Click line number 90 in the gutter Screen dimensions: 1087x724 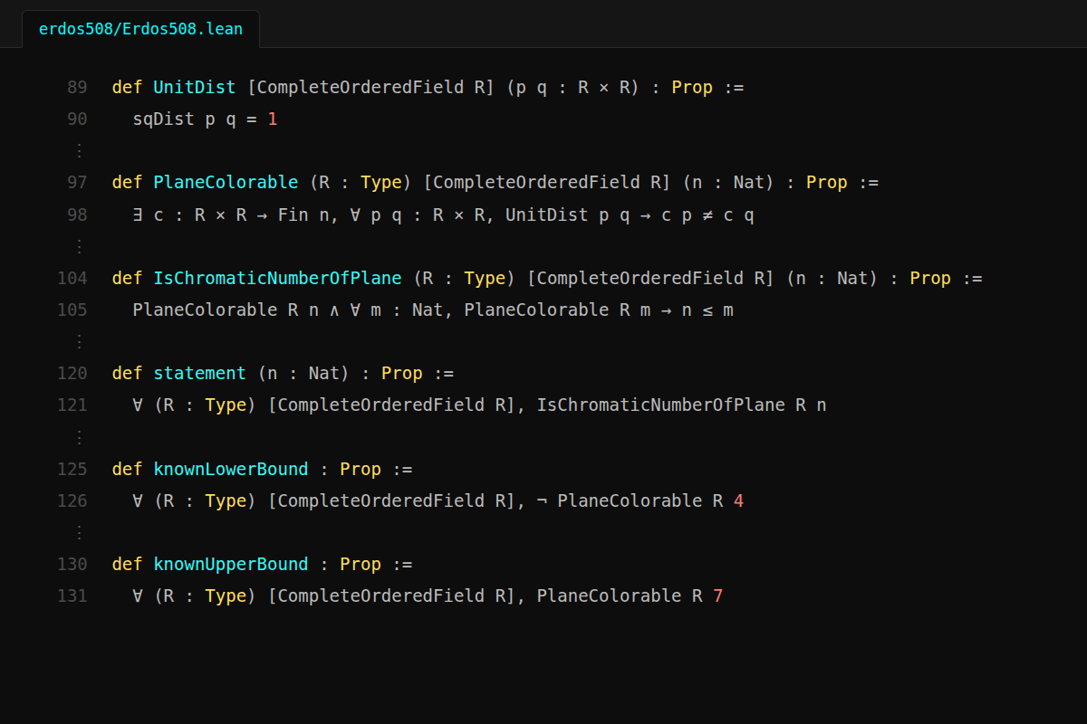[77, 119]
